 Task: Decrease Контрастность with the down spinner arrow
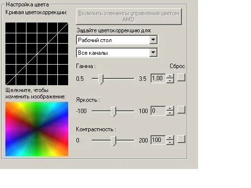[170, 142]
